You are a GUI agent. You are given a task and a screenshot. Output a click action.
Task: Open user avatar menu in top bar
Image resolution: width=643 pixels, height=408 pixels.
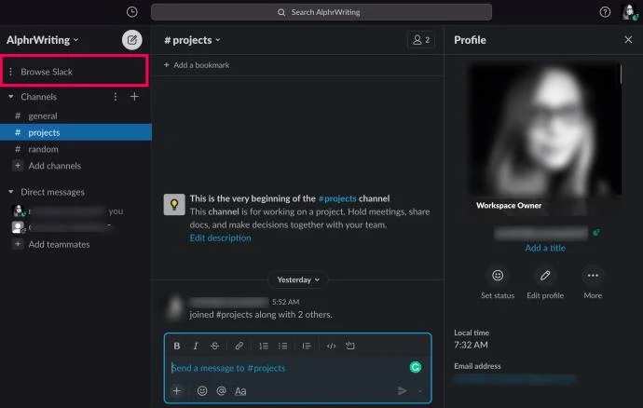pyautogui.click(x=629, y=12)
